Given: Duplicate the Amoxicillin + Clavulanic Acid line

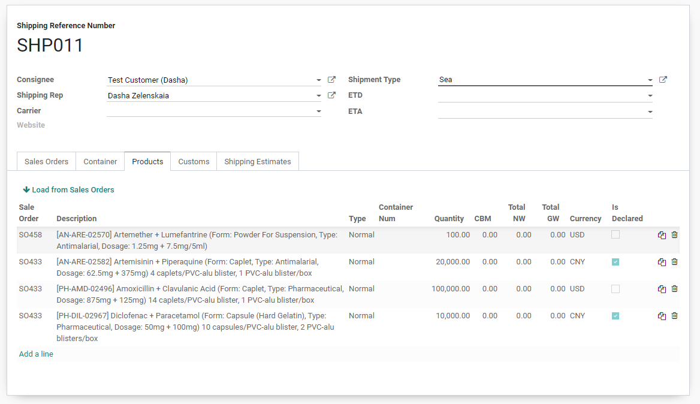Looking at the screenshot, I should [662, 289].
